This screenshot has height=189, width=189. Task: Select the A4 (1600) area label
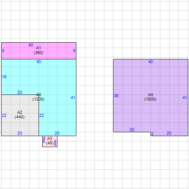coord(150,97)
